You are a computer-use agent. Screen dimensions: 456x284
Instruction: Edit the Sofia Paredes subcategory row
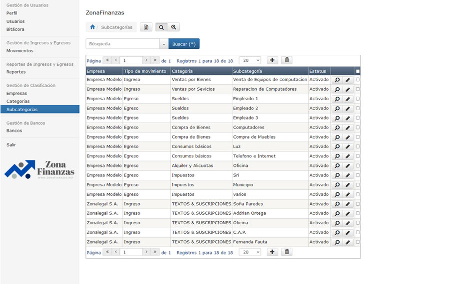[348, 204]
